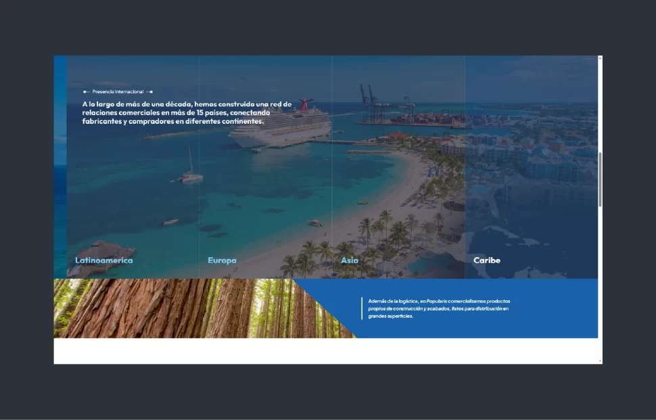Click the heading starting 'A lo largo de más'
The height and width of the screenshot is (420, 656).
(187, 112)
